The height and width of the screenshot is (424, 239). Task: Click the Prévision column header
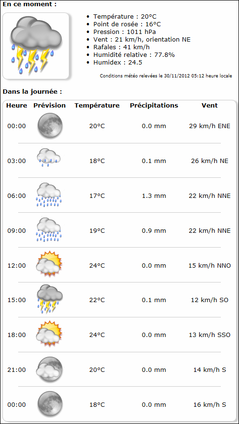tap(50, 106)
